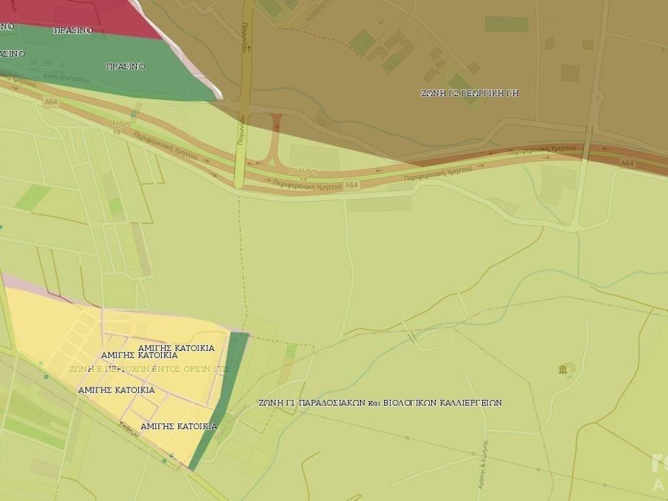Viewport: 668px width, 501px height.
Task: Select the ΖΩΝΗ Ε ΠΕΡΙΟΧΩΝ ΕΝΤΟΣ ΟΡΙΩΝ label
Action: coord(149,369)
